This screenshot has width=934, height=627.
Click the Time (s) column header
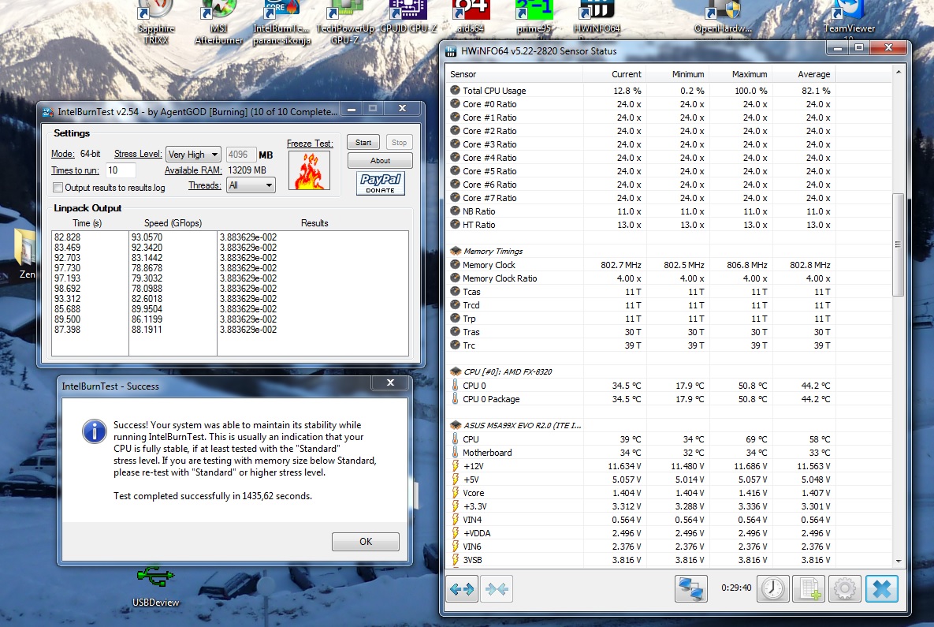coord(87,223)
